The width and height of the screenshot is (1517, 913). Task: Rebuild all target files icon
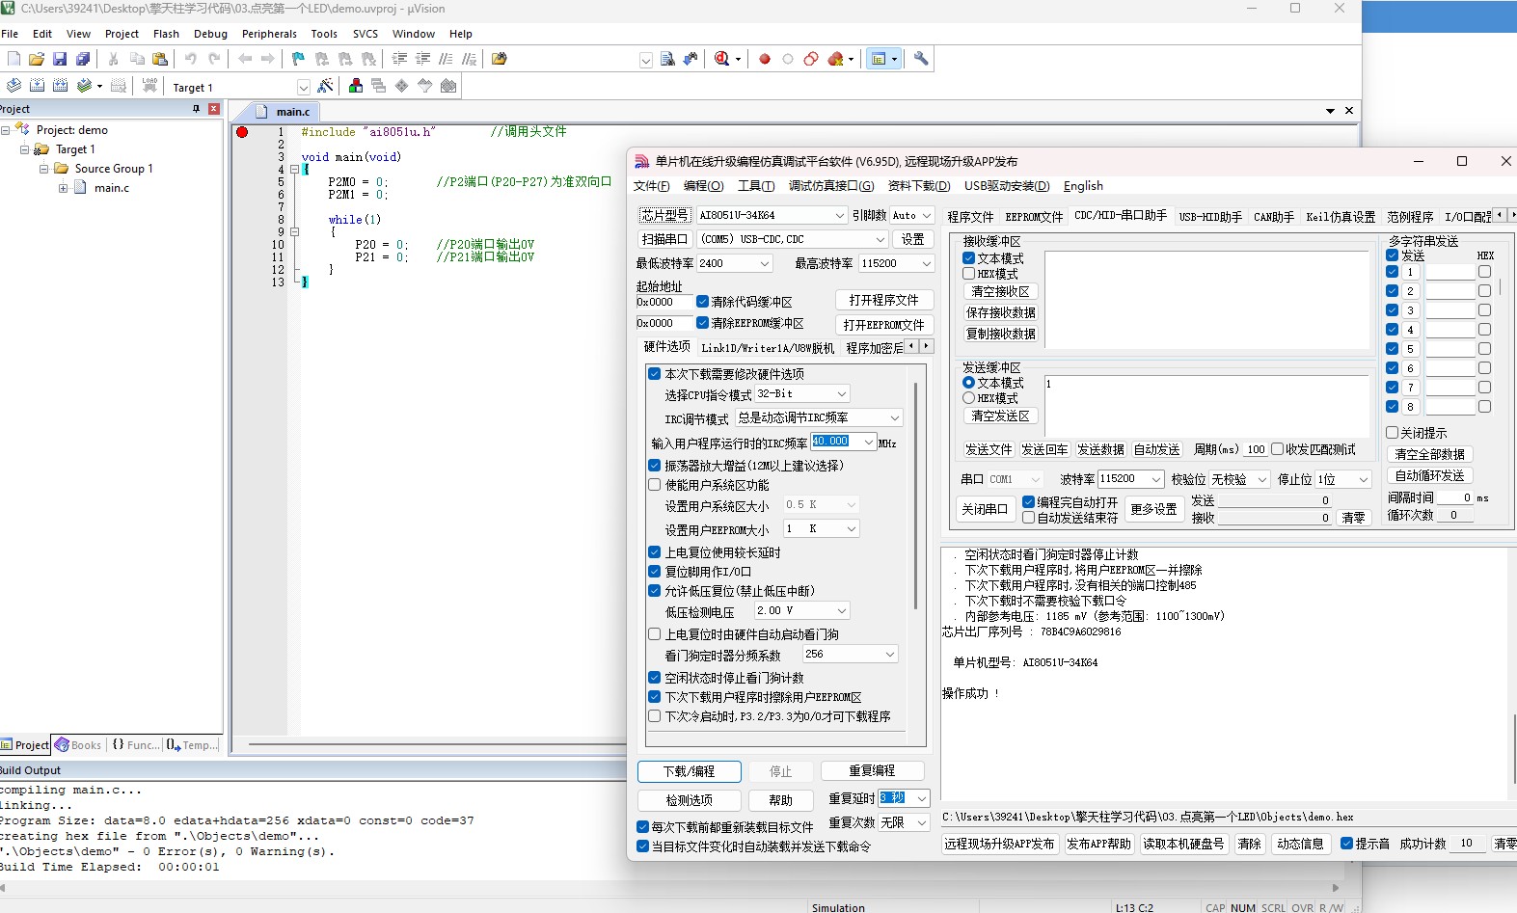(x=60, y=86)
